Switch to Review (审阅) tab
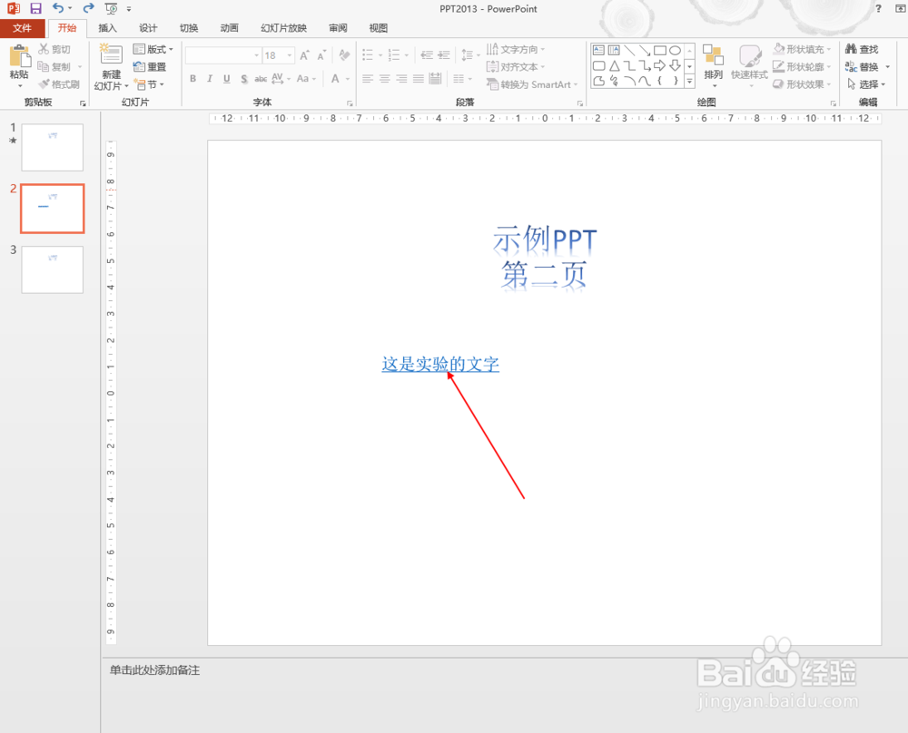Image resolution: width=908 pixels, height=733 pixels. coord(338,28)
